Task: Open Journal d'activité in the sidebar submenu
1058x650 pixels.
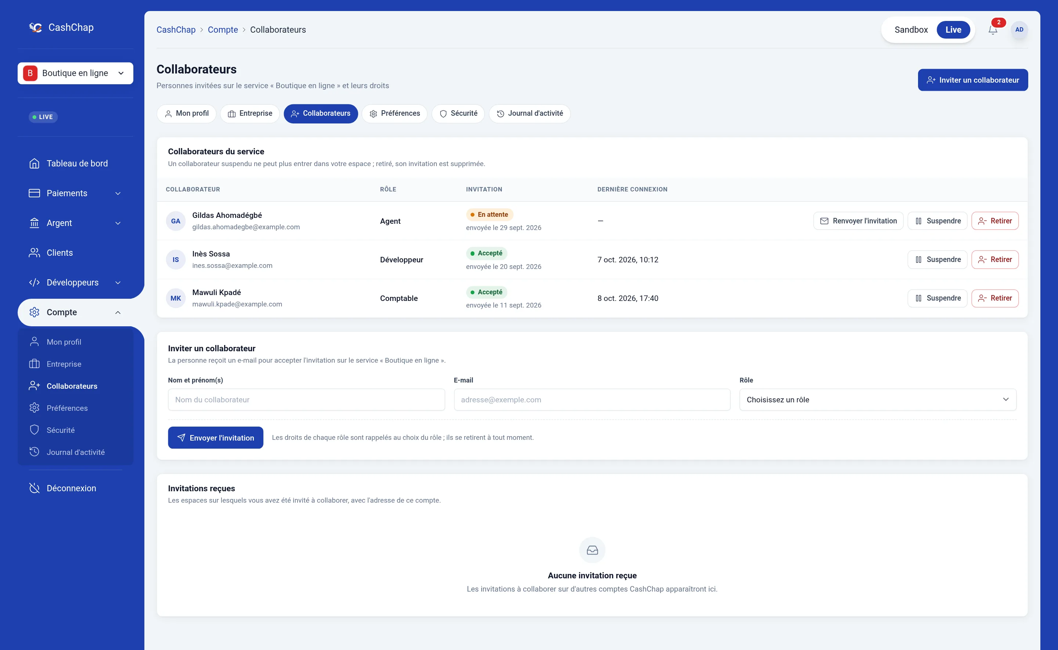Action: [x=75, y=452]
